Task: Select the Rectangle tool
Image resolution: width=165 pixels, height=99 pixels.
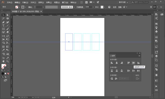Action: pos(3,29)
